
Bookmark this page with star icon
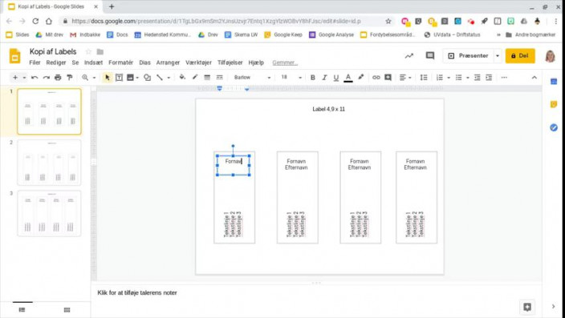(388, 21)
